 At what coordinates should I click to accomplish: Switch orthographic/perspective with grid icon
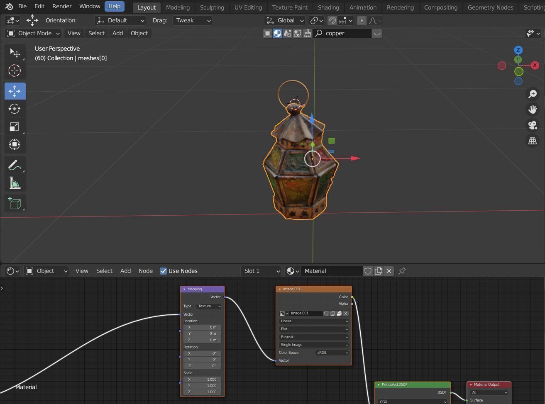pos(533,141)
